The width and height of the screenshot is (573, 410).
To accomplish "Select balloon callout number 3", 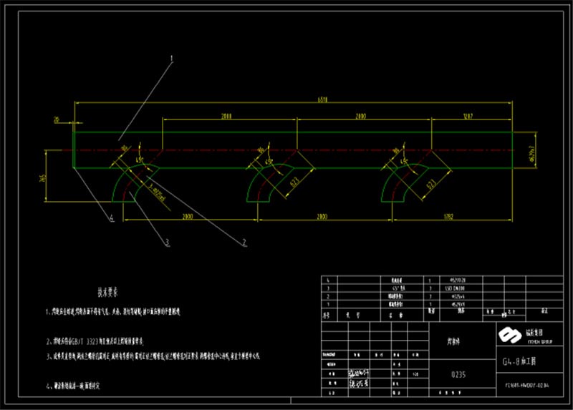I will click(x=168, y=243).
